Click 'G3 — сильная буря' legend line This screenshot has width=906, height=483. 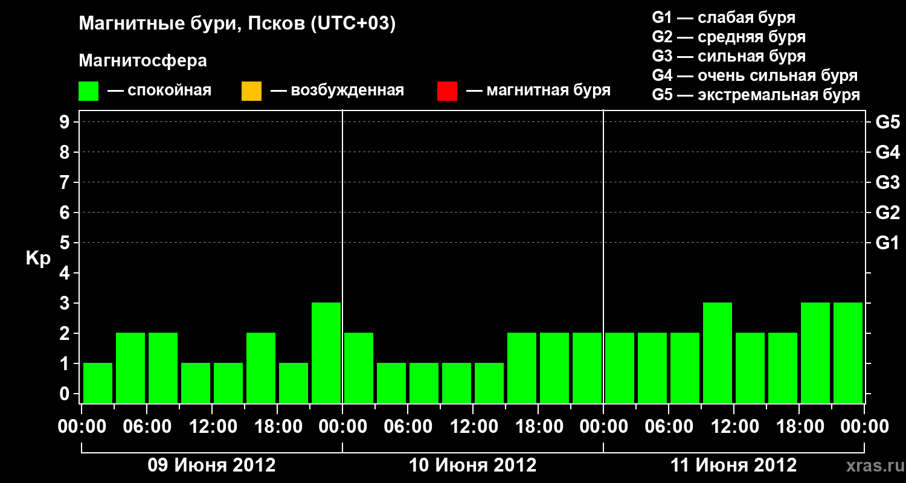pos(729,56)
